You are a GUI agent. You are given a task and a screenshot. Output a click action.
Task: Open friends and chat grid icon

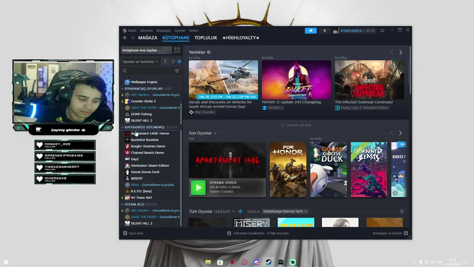pyautogui.click(x=406, y=233)
